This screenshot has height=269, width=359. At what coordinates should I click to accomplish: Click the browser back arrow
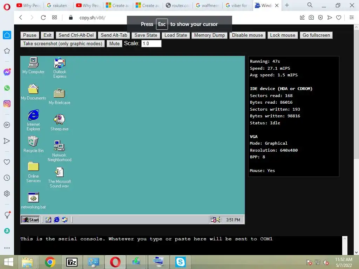point(21,18)
